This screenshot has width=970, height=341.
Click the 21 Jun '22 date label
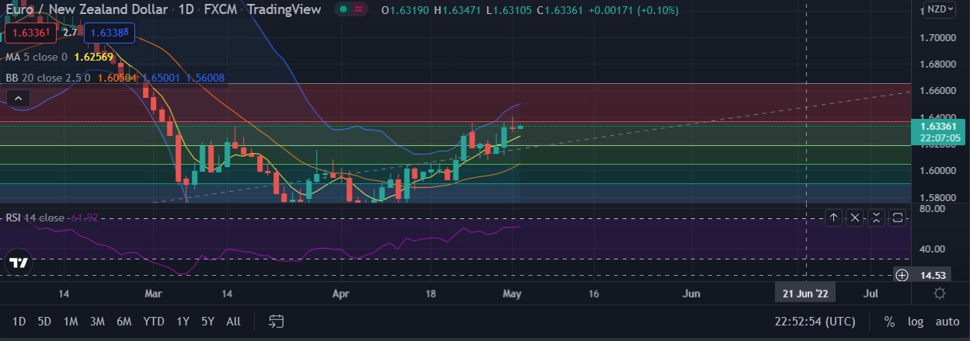coord(804,294)
